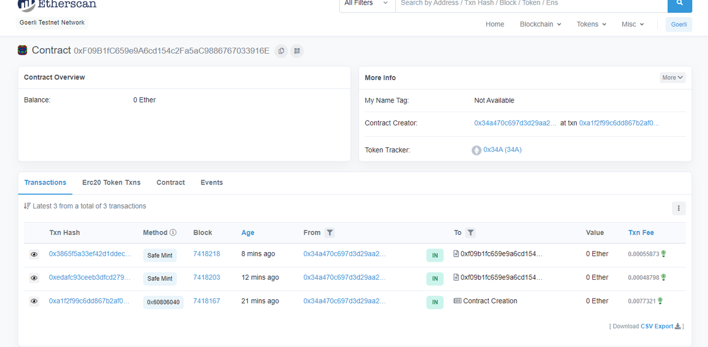Focus the address search input field
This screenshot has height=347, width=708.
pos(531,3)
